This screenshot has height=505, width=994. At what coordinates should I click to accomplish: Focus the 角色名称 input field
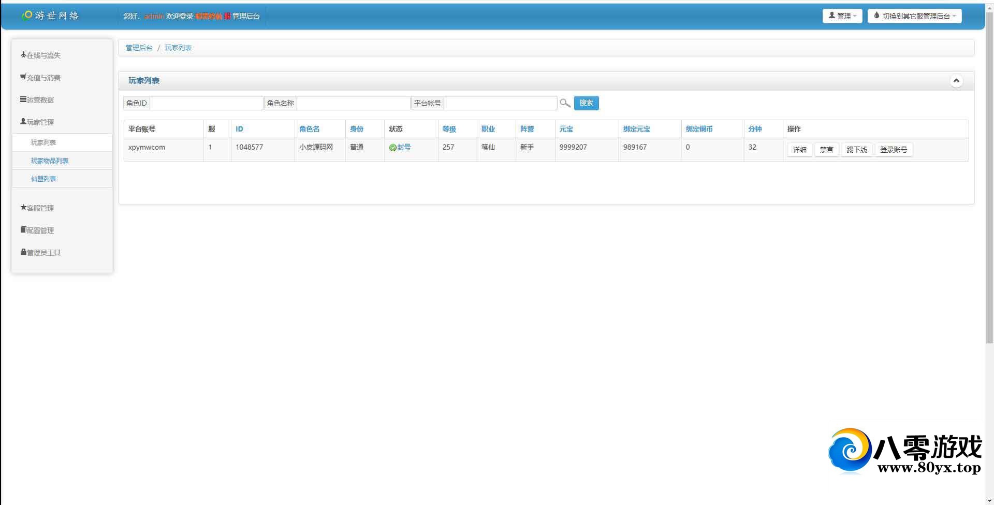(354, 103)
